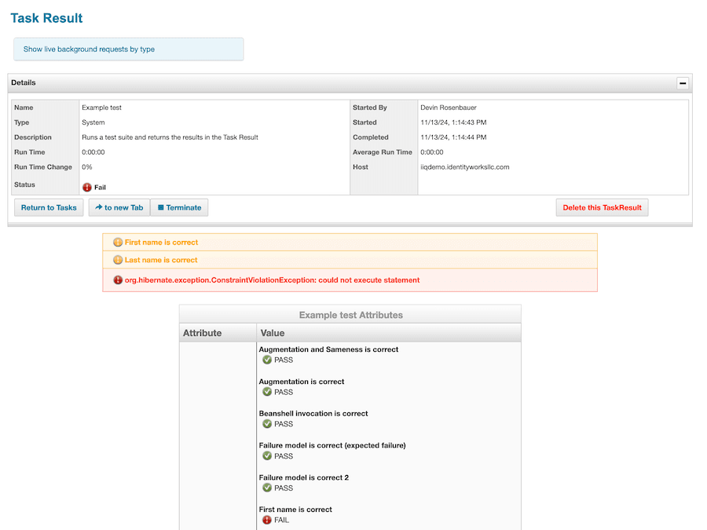This screenshot has width=707, height=530.
Task: Select the type value System
Action: point(93,122)
